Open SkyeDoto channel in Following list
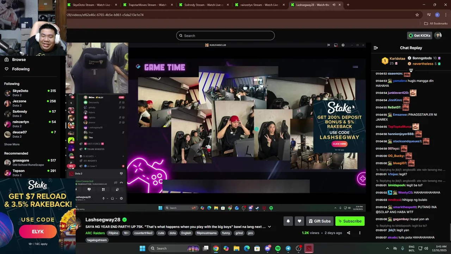The height and width of the screenshot is (254, 451). click(x=30, y=93)
